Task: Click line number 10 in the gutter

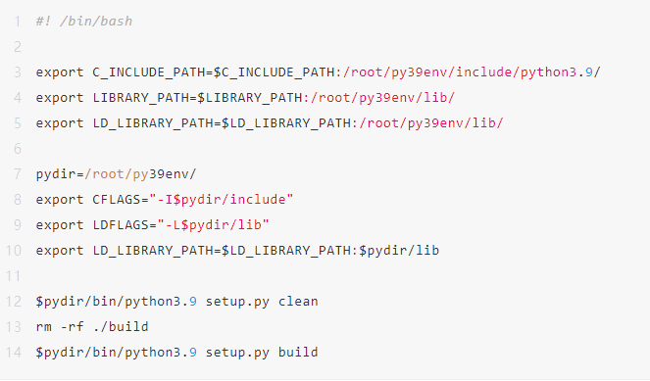Action: pos(14,251)
